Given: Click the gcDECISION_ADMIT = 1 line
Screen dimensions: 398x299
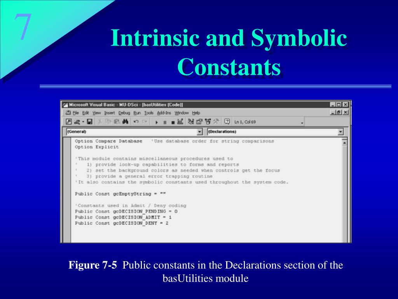Looking at the screenshot, I should [123, 217].
